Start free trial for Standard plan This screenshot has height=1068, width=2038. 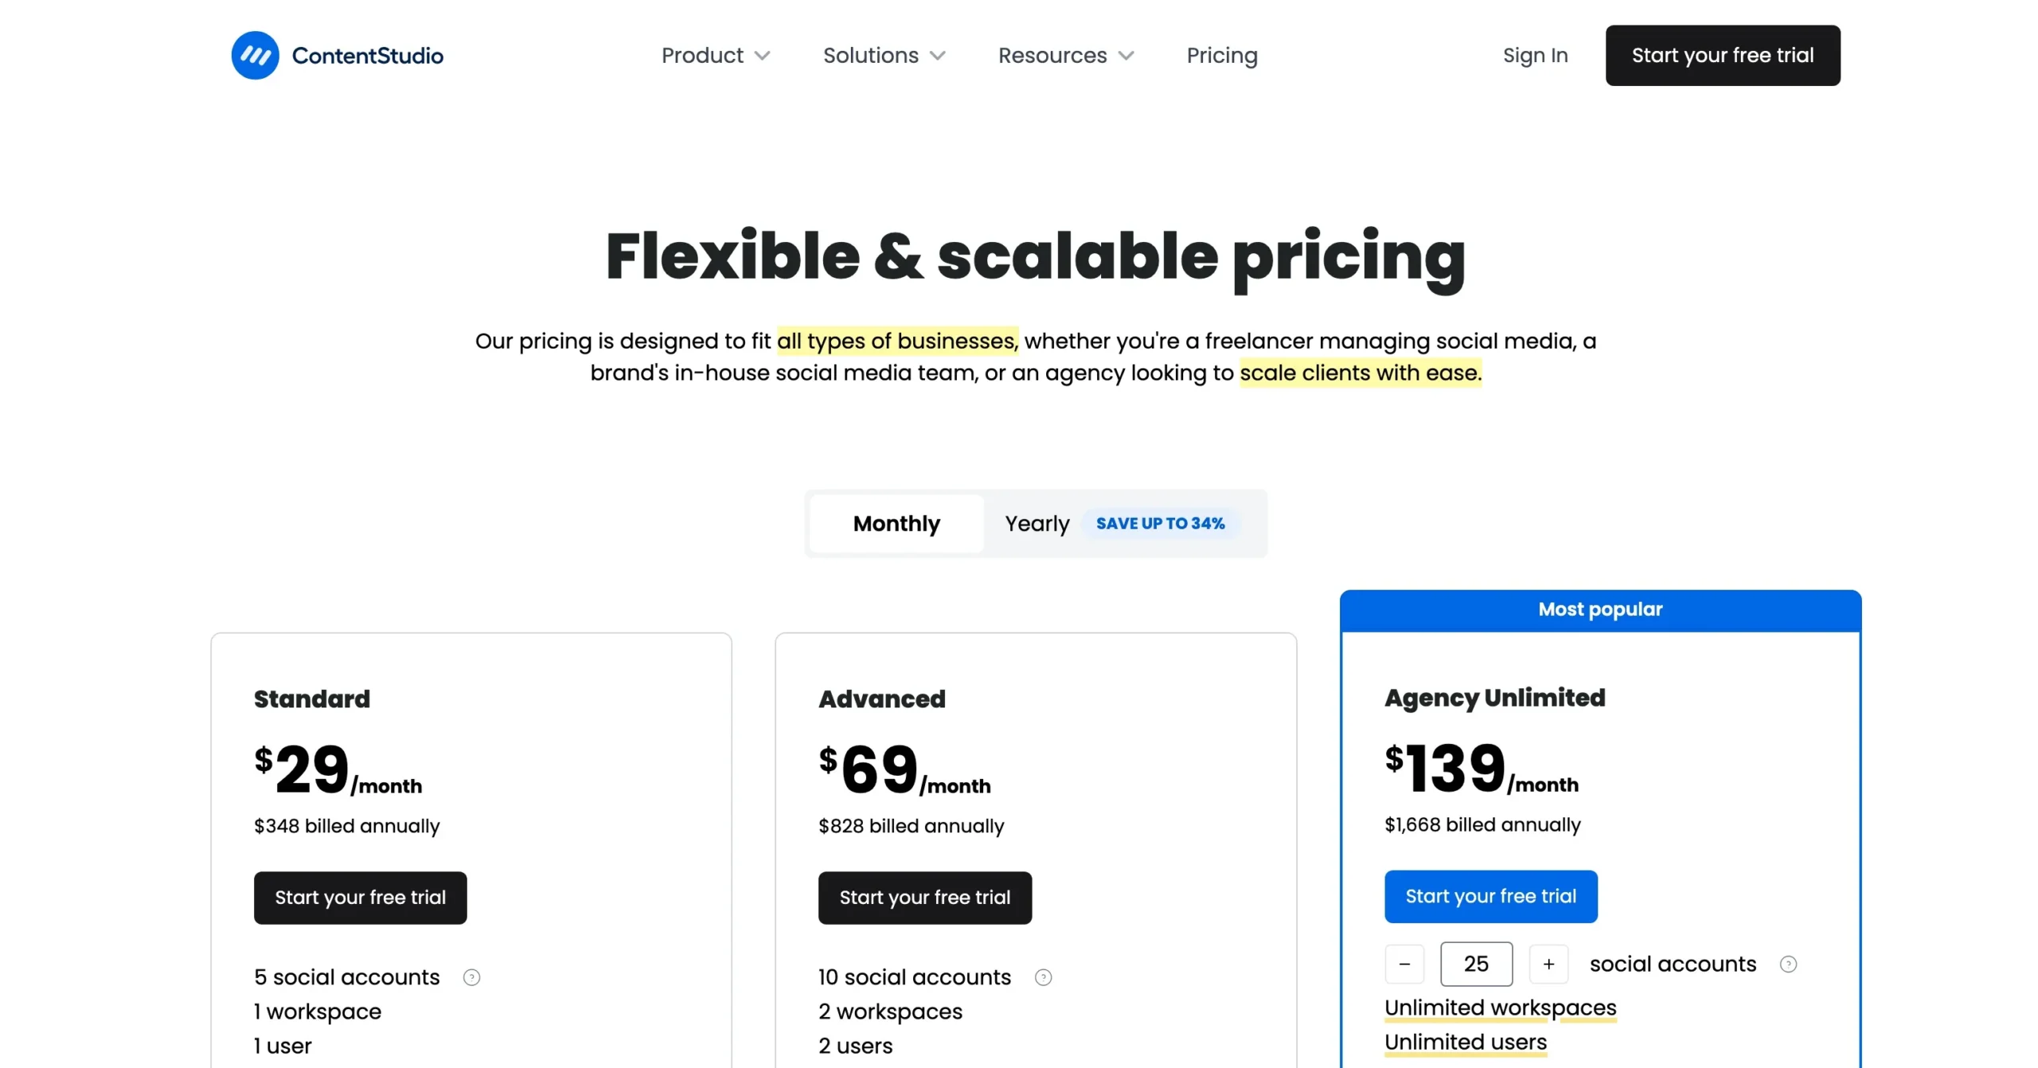[360, 898]
